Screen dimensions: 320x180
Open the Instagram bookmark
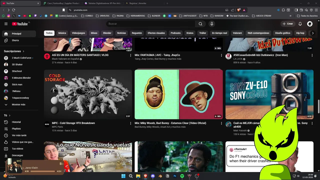[x=8, y=16]
